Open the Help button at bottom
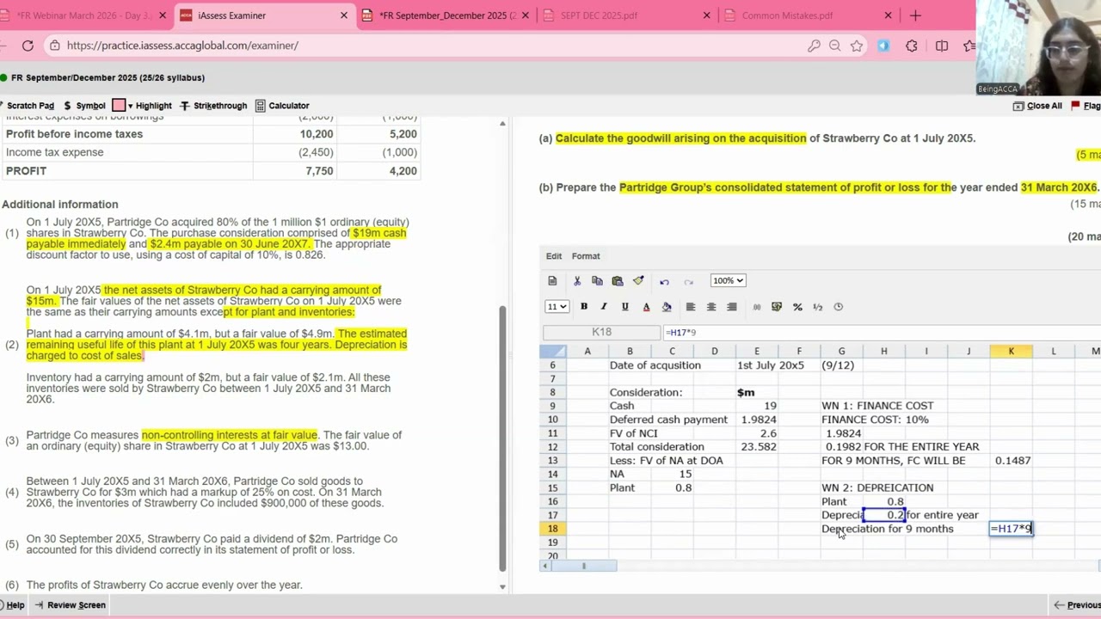The height and width of the screenshot is (619, 1101). pos(13,605)
